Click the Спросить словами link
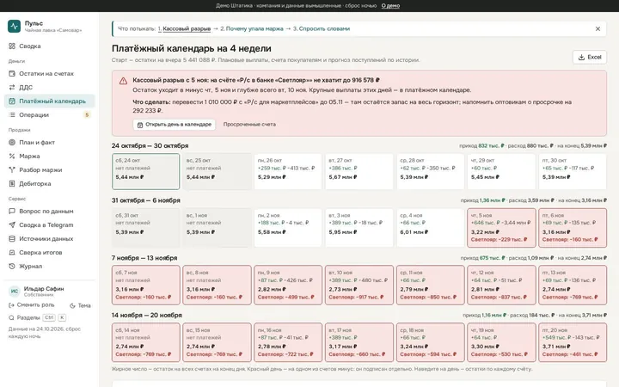Screen dimensions: 619x387 (x=324, y=29)
